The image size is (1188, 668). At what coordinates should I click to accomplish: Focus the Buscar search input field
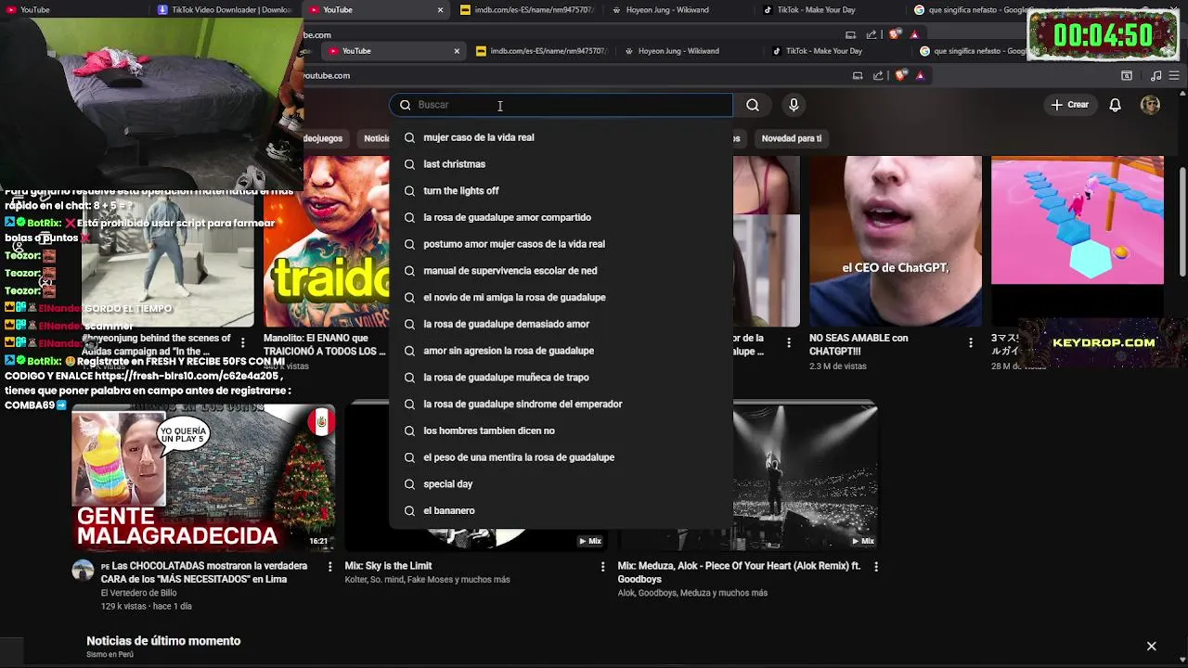561,105
